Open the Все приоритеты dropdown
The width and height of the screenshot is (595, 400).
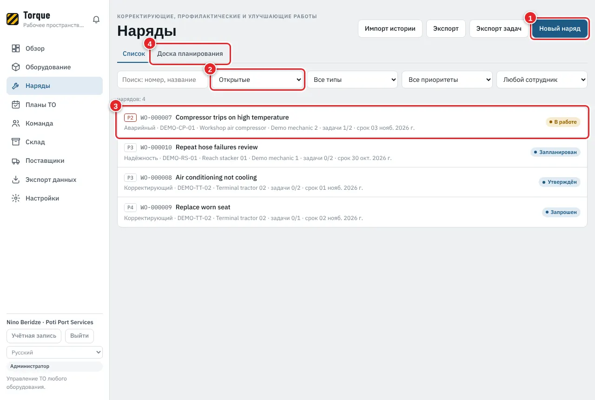pyautogui.click(x=448, y=80)
